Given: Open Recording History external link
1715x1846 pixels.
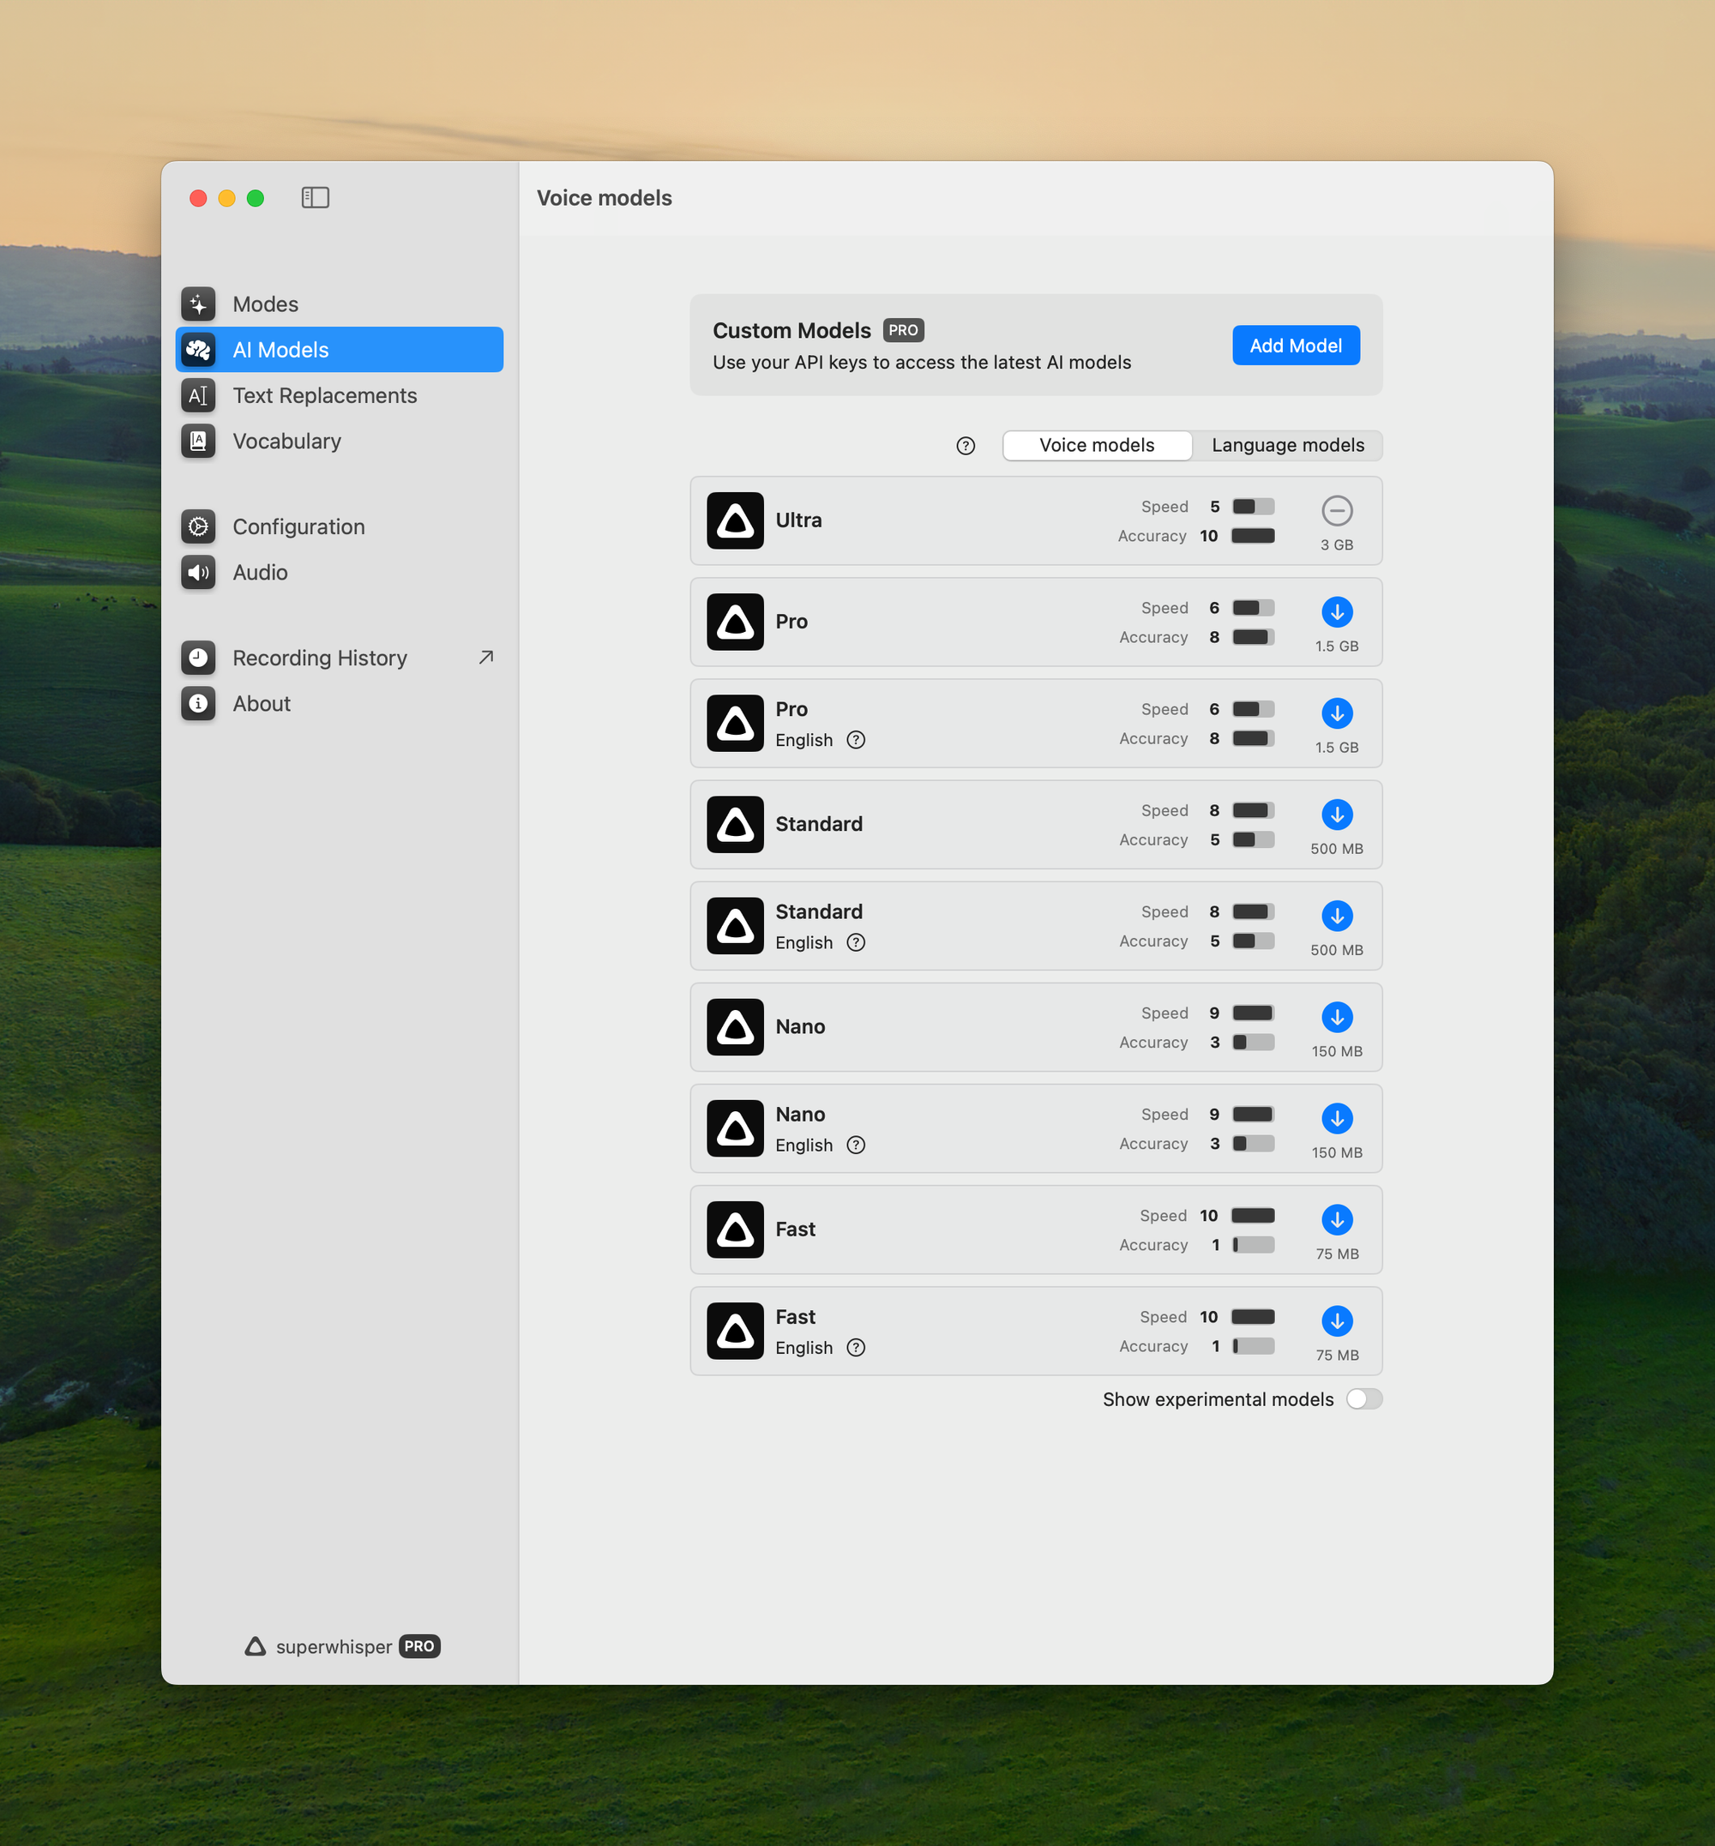Looking at the screenshot, I should [485, 657].
